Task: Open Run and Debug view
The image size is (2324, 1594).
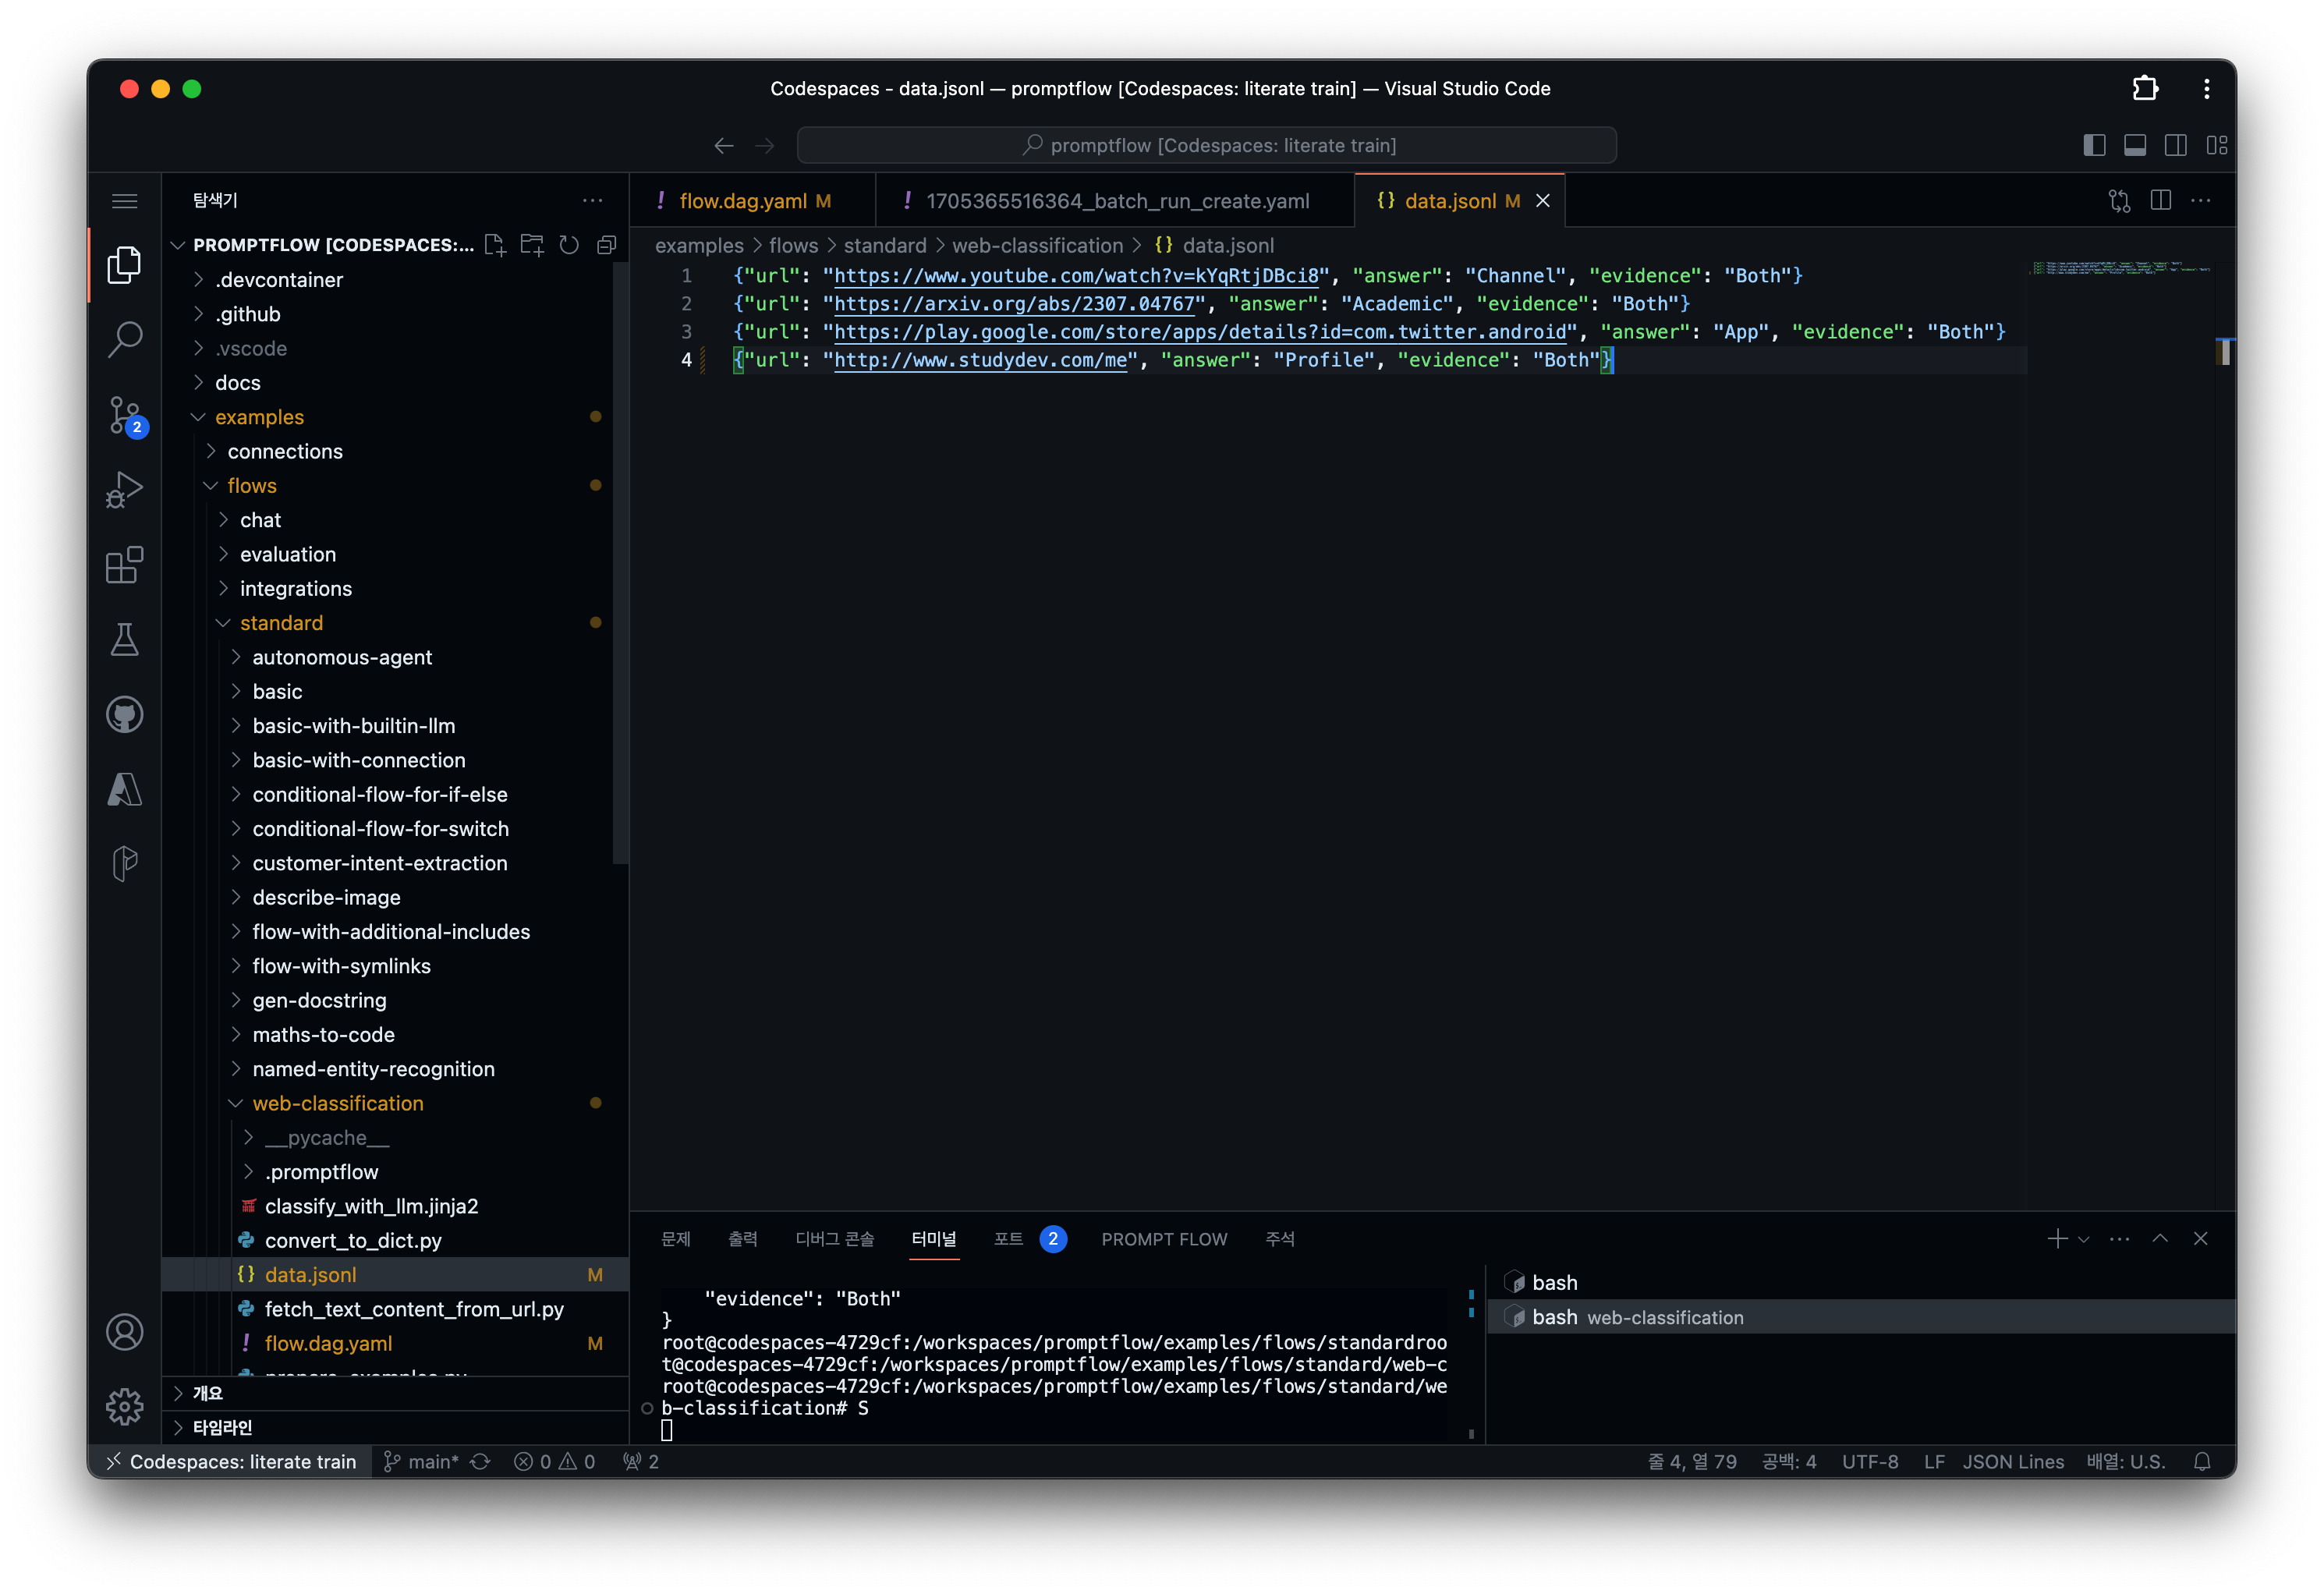Action: click(x=124, y=489)
